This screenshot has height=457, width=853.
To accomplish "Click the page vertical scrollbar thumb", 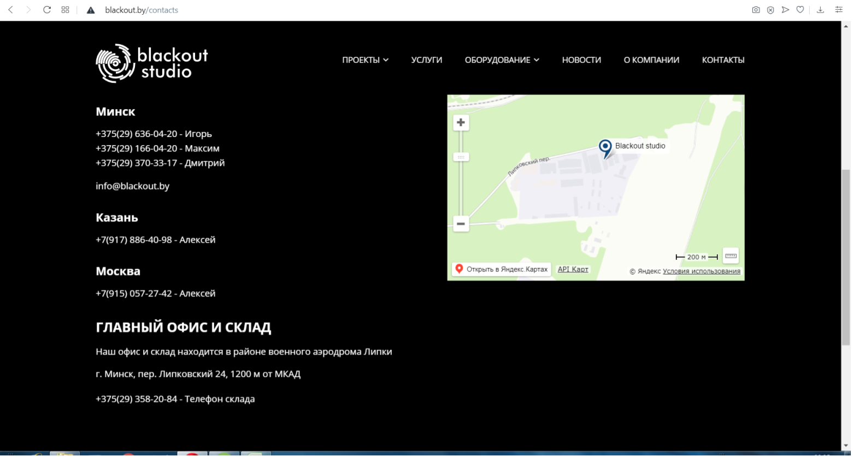I will pos(846,258).
